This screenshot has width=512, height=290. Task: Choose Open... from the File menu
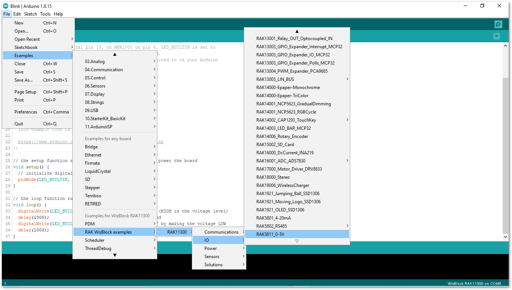coord(38,31)
